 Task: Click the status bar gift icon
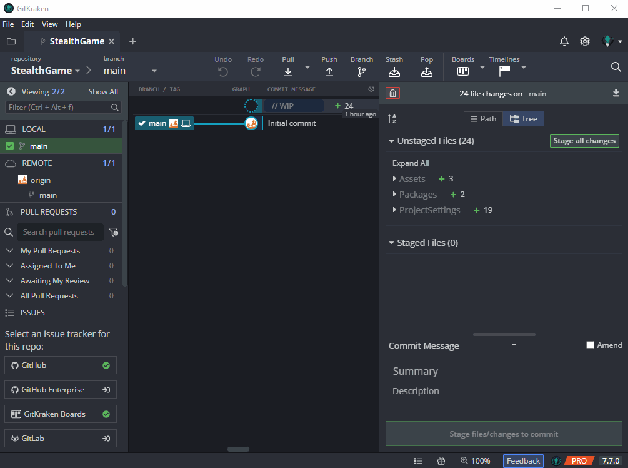[x=441, y=461]
